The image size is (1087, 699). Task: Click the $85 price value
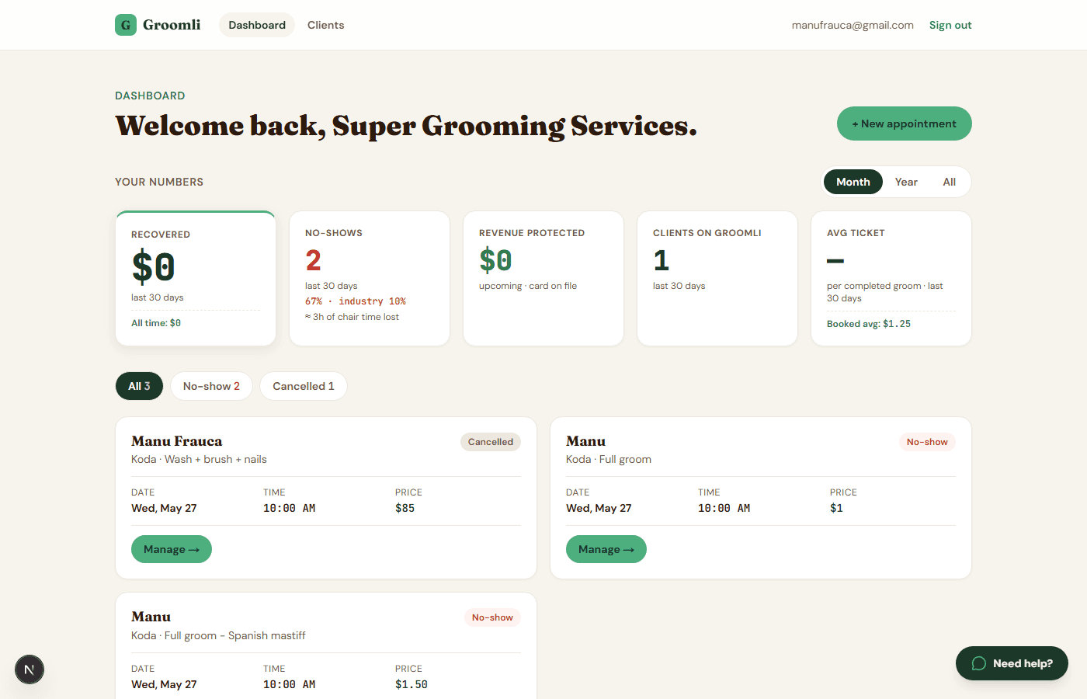(x=405, y=508)
